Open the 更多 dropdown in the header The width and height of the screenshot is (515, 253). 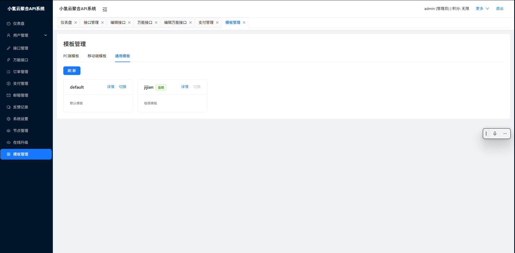pos(482,8)
